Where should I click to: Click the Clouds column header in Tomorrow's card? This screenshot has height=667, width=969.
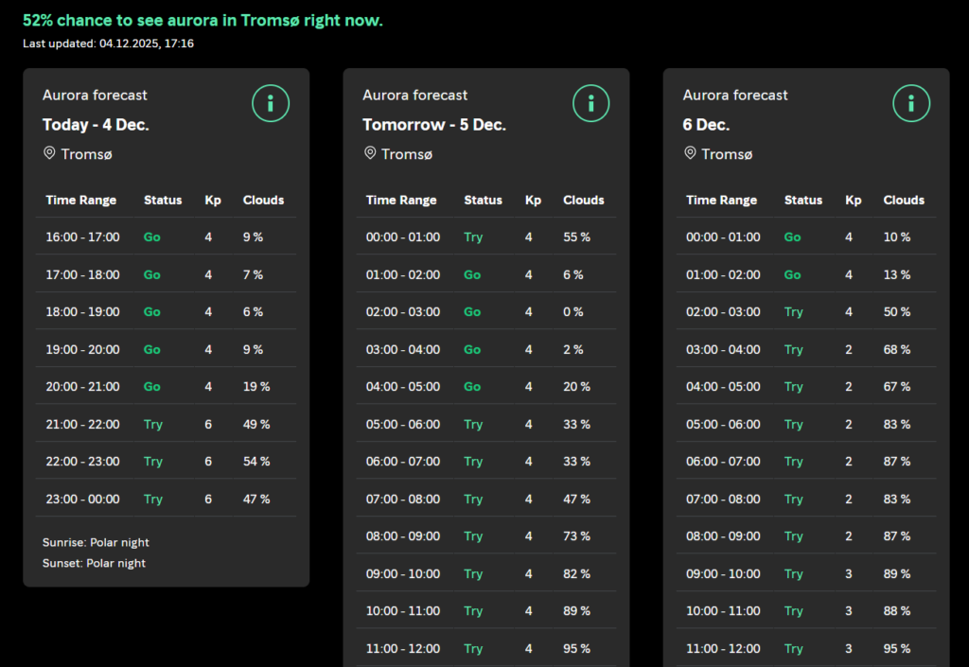point(583,200)
